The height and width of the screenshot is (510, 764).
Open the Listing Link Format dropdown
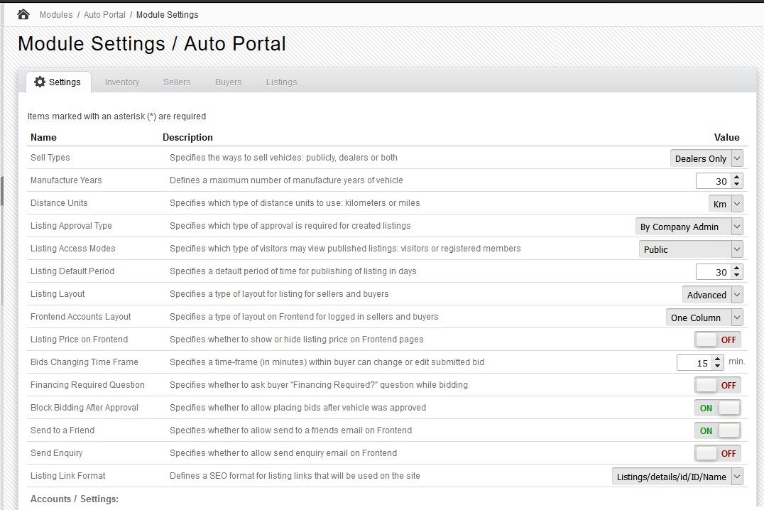click(x=677, y=477)
